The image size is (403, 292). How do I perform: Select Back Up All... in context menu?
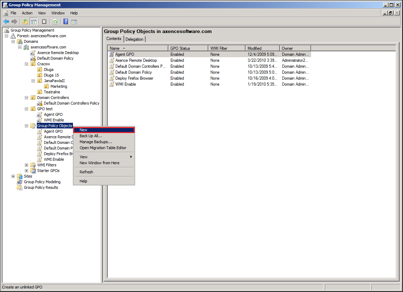tap(90, 136)
